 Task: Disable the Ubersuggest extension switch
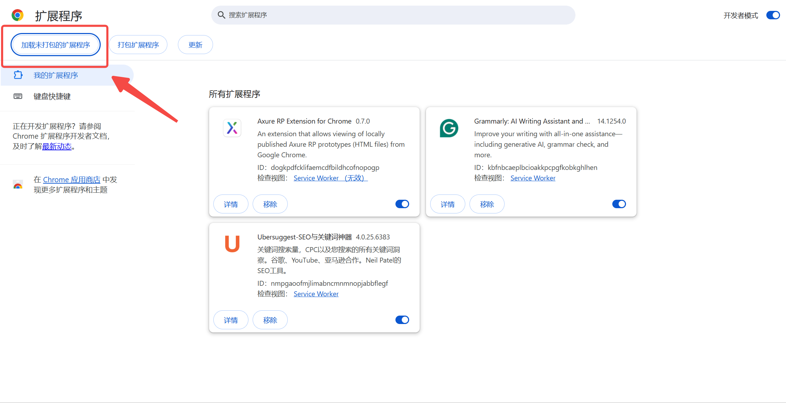[x=402, y=320]
